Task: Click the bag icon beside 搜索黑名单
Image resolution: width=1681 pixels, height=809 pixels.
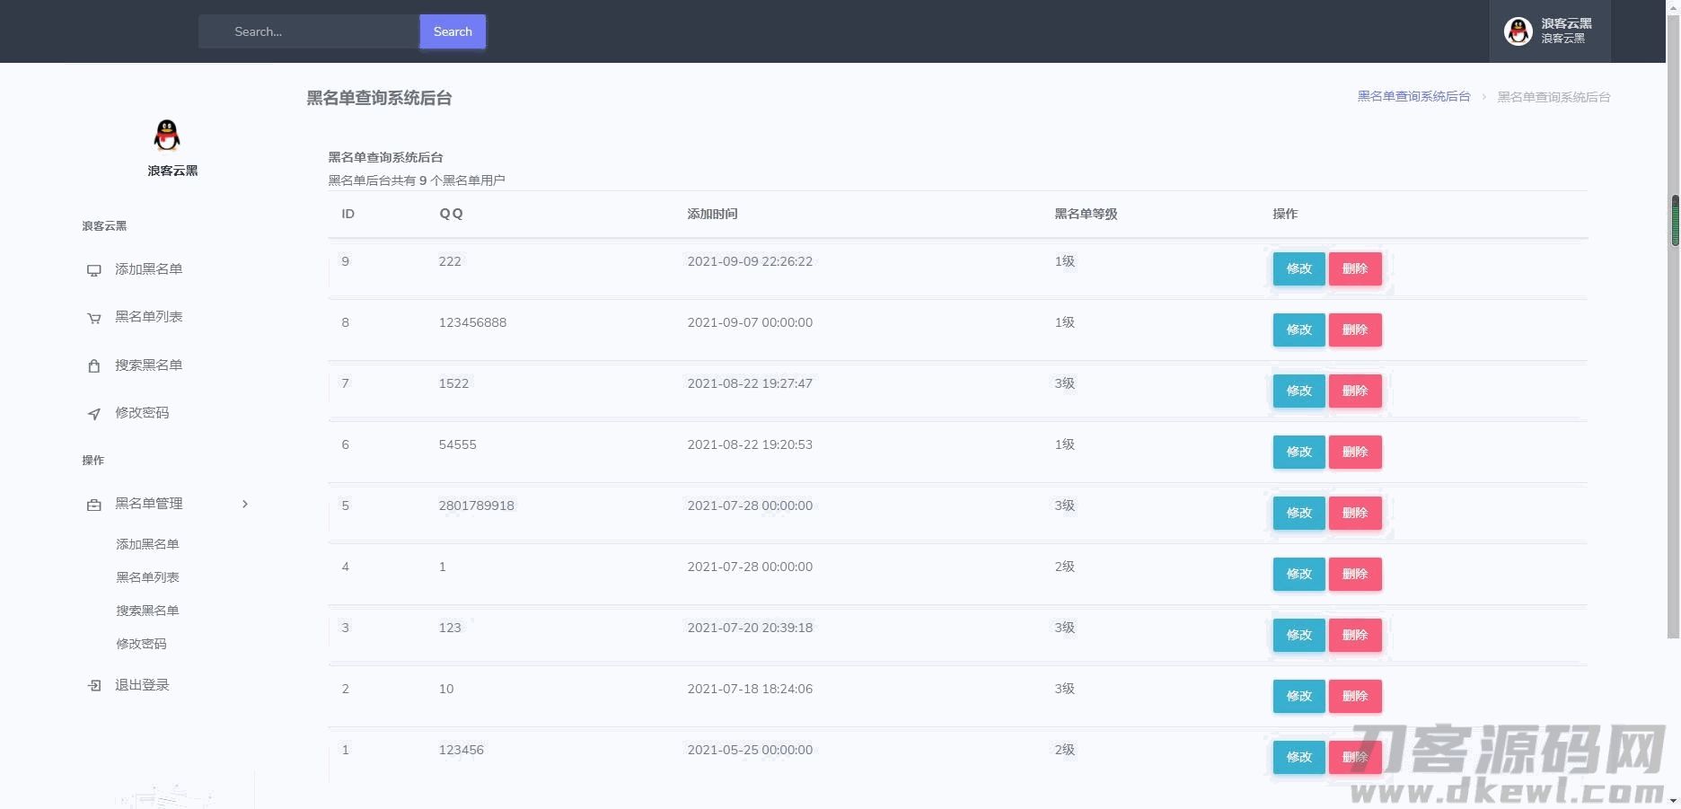Action: click(x=93, y=365)
